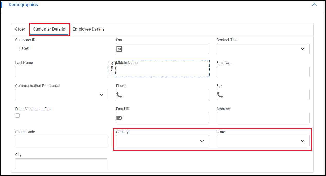Open the Employee Details tab
The width and height of the screenshot is (326, 176).
click(x=89, y=29)
